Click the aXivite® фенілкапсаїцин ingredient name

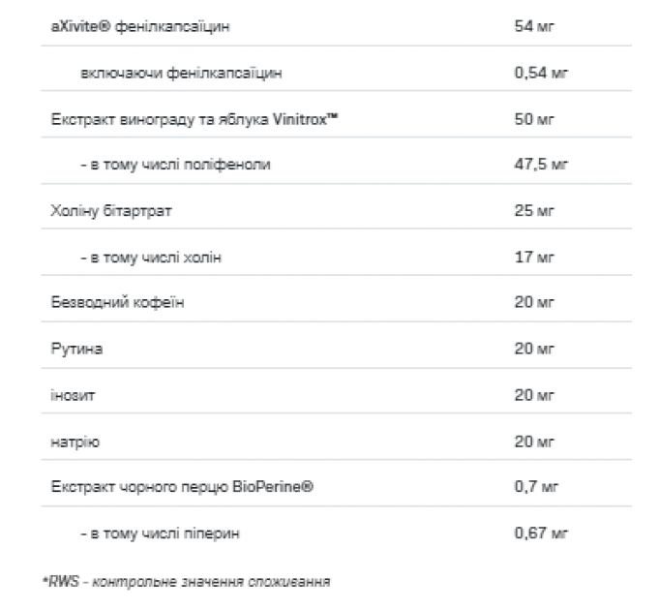[140, 27]
